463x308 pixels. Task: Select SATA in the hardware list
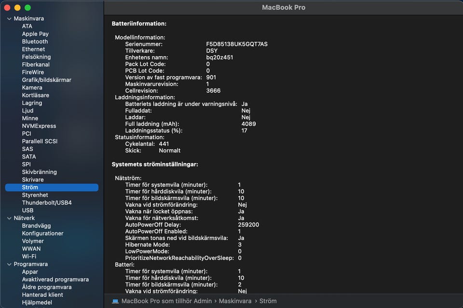(29, 156)
